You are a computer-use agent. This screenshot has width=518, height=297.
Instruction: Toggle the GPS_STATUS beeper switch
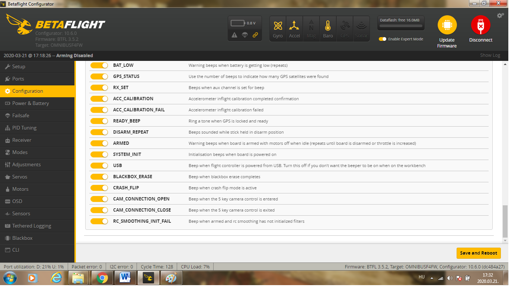pos(99,76)
